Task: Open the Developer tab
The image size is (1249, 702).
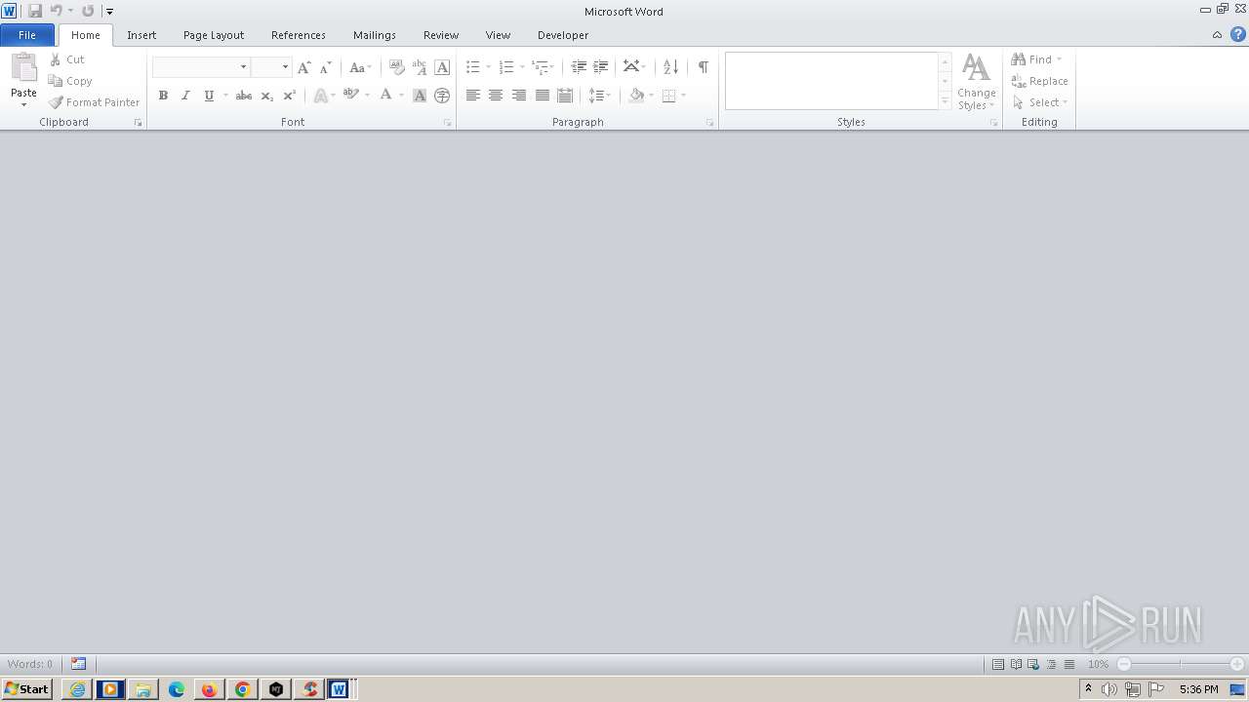Action: click(563, 35)
